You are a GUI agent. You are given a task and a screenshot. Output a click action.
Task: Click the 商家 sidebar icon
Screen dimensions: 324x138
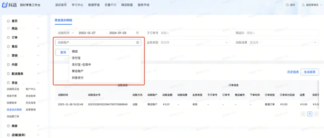8,126
